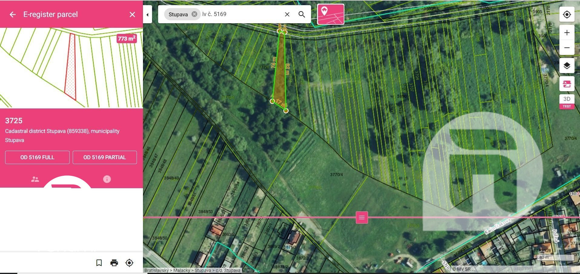580x274 pixels.
Task: Click parcel label 3726 on the map
Action: [x=264, y=67]
